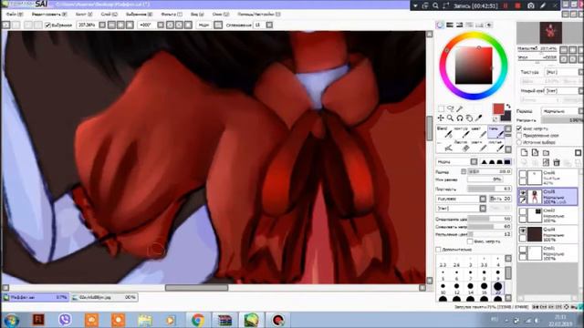This screenshot has height=328, width=584.
Task: Open the Слой menu
Action: [109, 15]
